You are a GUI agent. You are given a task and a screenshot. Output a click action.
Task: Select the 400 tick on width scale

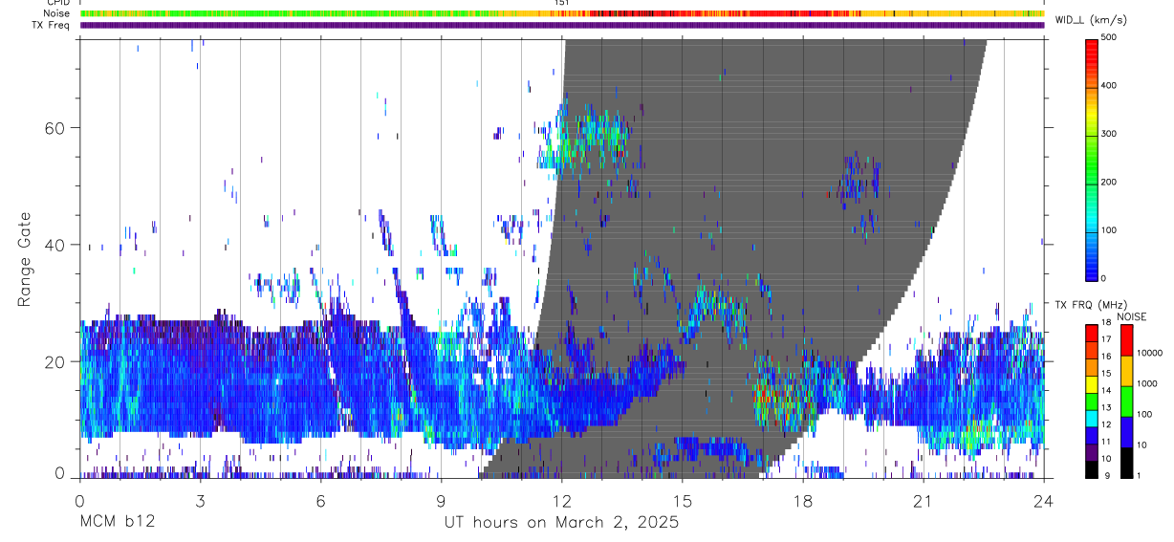[x=1110, y=85]
